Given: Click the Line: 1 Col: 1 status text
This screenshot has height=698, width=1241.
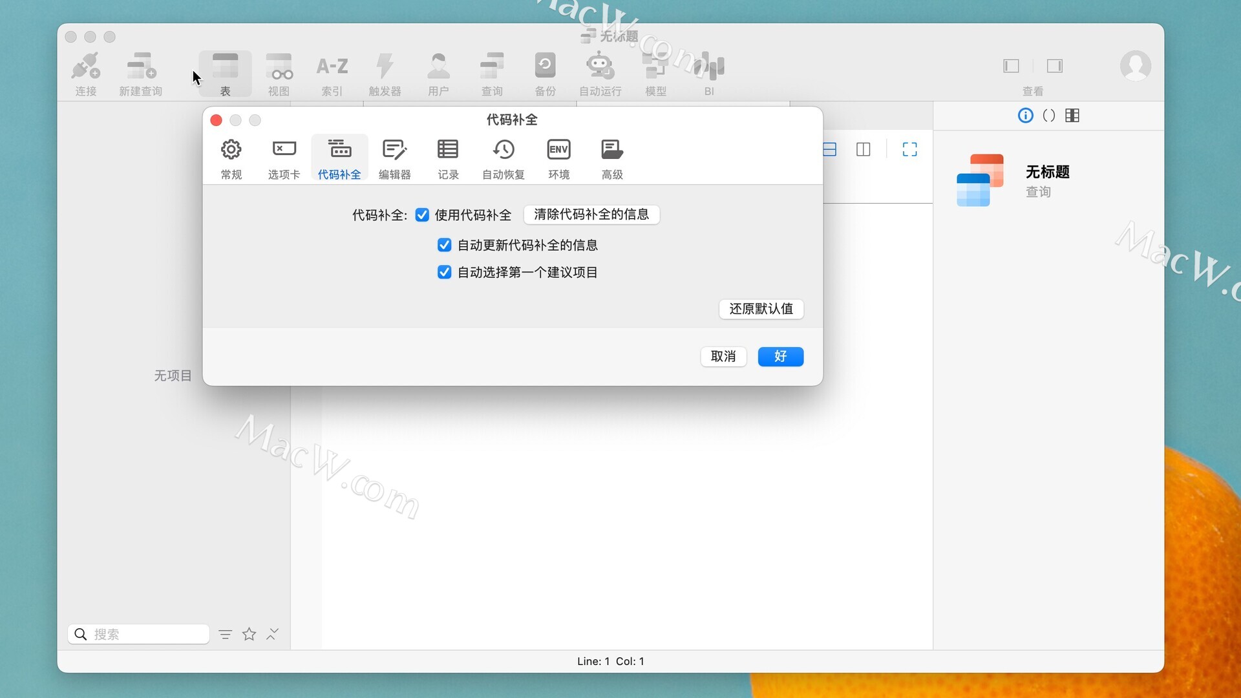Looking at the screenshot, I should tap(610, 661).
